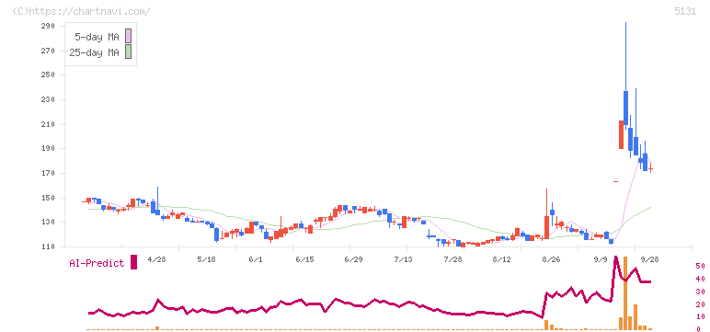Click the 230 price axis label
The width and height of the screenshot is (710, 332).
[48, 99]
